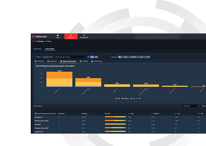The image size is (206, 146).
Task: Click the search magnifier in Filter items
Action: [199, 106]
